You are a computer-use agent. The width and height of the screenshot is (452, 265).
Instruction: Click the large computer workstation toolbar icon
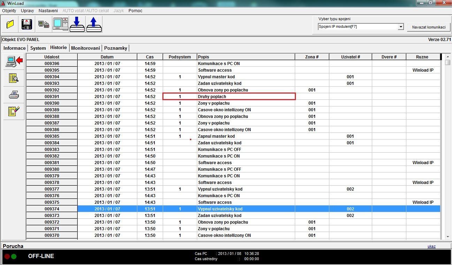coord(60,24)
